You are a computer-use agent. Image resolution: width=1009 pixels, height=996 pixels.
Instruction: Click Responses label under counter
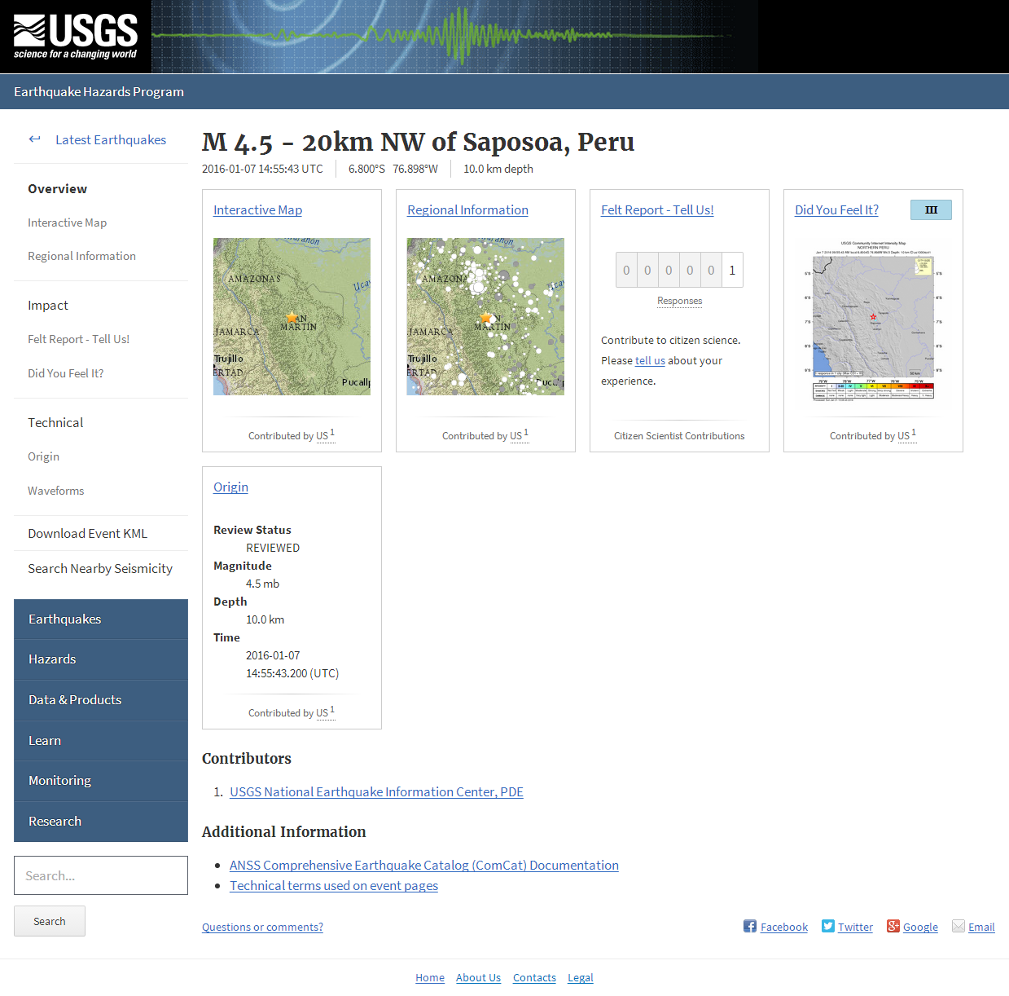coord(679,301)
